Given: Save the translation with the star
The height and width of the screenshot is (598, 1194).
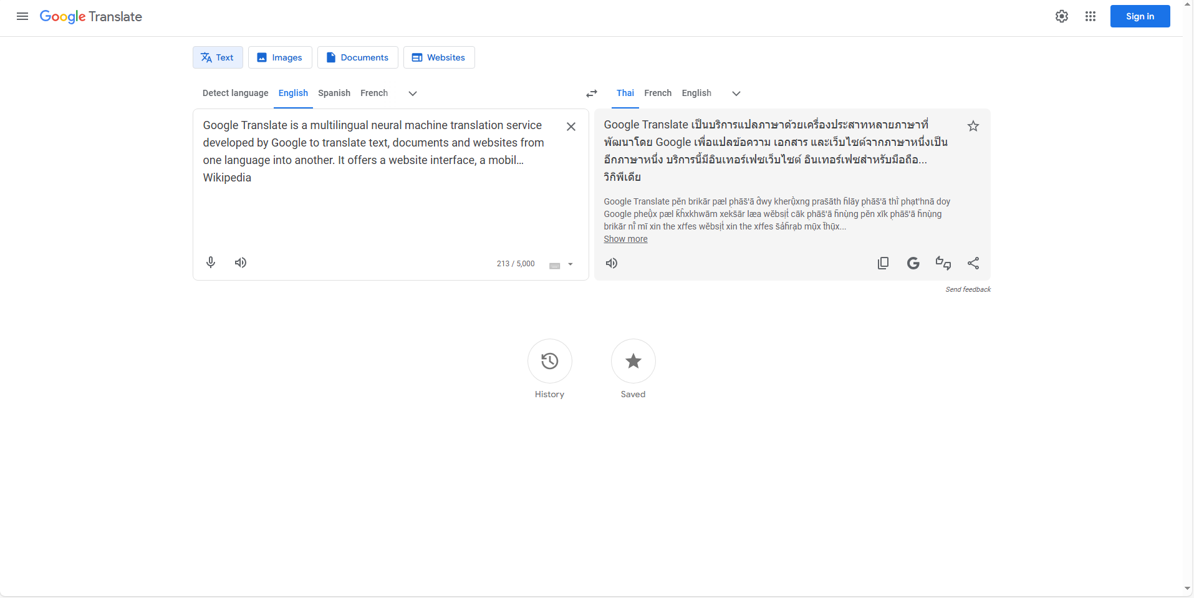Looking at the screenshot, I should click(973, 126).
